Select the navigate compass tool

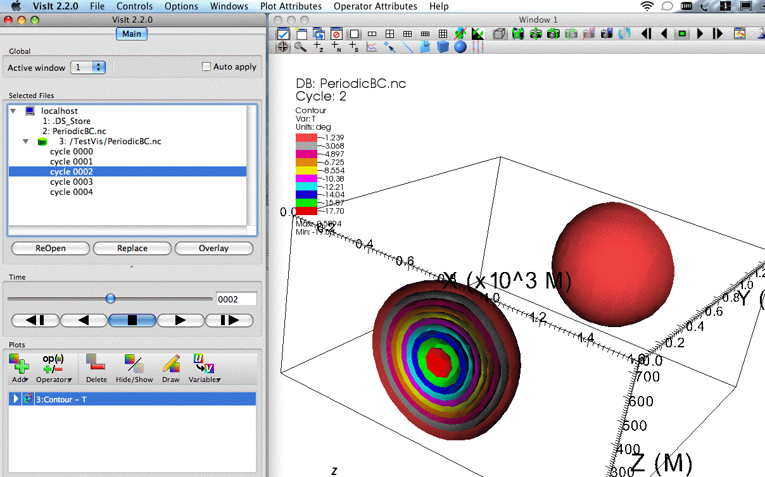(282, 47)
